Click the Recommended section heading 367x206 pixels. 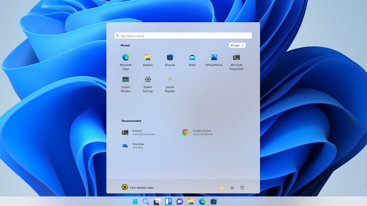131,121
